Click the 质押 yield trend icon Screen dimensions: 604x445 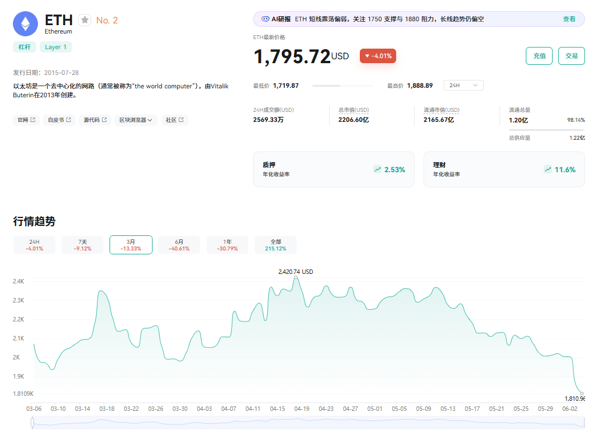pos(378,169)
